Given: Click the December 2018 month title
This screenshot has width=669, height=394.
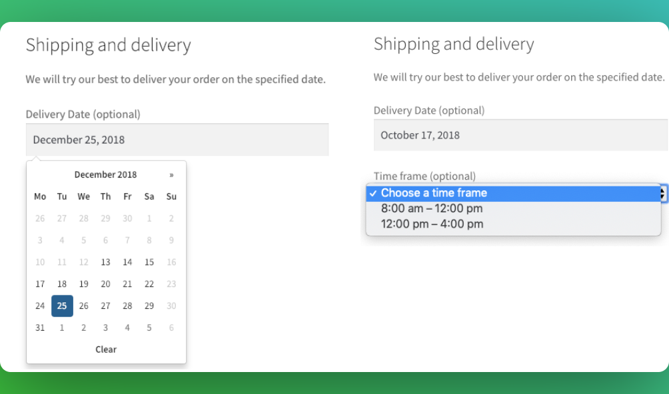Looking at the screenshot, I should click(x=105, y=174).
